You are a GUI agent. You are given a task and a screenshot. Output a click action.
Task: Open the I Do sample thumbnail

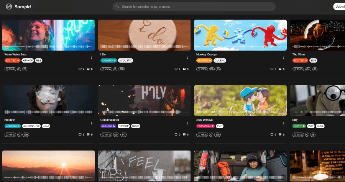click(x=145, y=35)
